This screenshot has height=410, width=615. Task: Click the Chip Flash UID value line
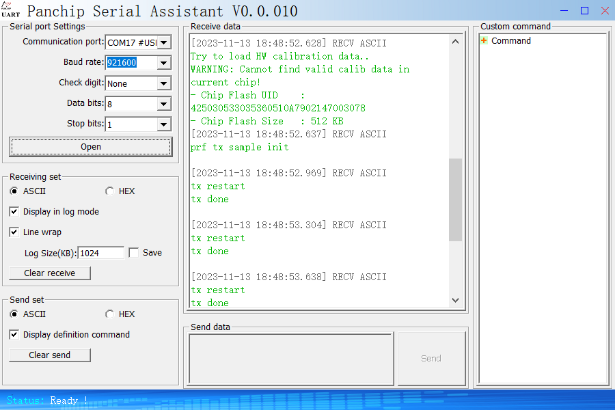click(278, 108)
